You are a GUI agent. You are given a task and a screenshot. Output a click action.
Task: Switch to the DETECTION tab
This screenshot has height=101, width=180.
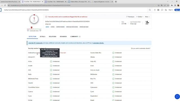point(32,36)
